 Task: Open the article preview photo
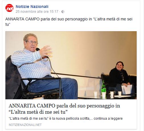coord(71,65)
